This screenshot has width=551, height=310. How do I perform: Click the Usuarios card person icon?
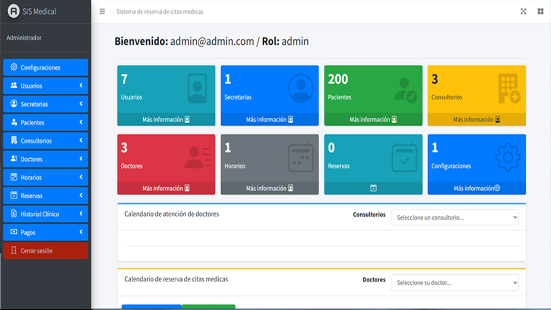coord(197,89)
